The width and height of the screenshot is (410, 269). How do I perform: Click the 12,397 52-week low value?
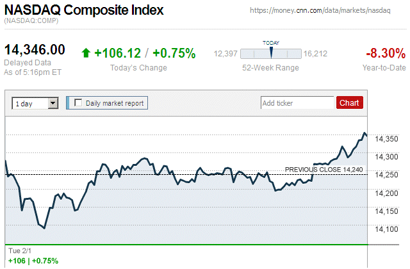pyautogui.click(x=225, y=54)
